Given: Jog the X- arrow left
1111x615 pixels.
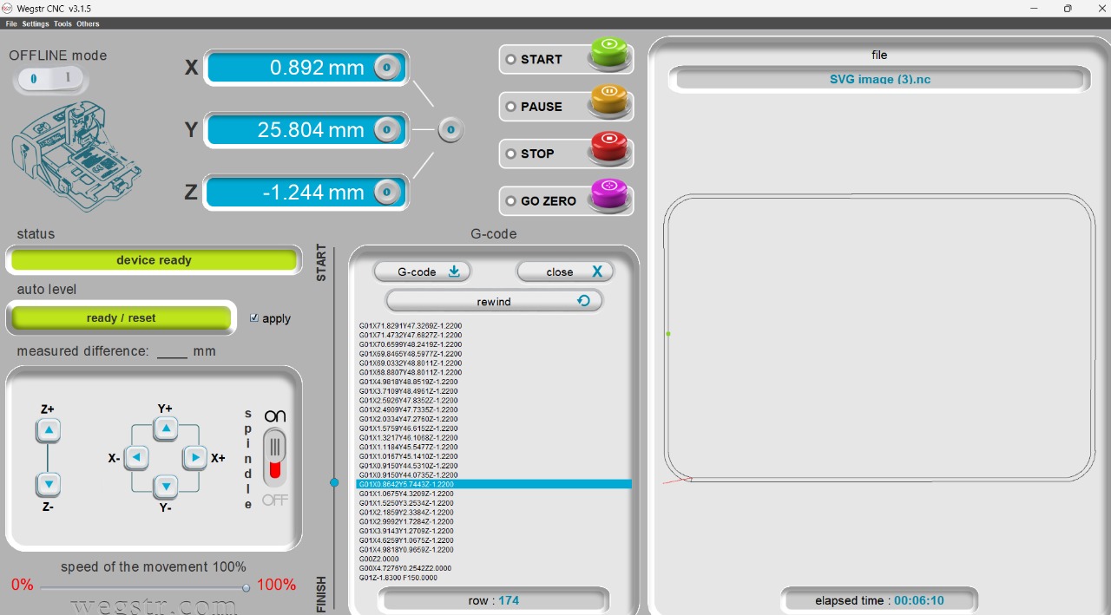Looking at the screenshot, I should click(137, 457).
